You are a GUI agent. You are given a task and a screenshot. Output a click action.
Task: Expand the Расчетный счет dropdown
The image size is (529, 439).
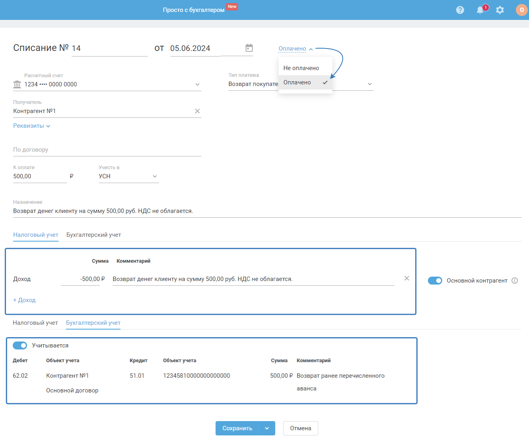pyautogui.click(x=197, y=84)
